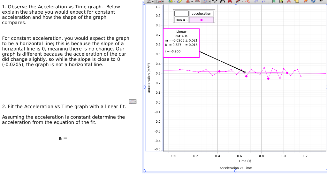Click the 'Acceleration vs Time' graph title
The image size is (327, 177).
point(235,168)
